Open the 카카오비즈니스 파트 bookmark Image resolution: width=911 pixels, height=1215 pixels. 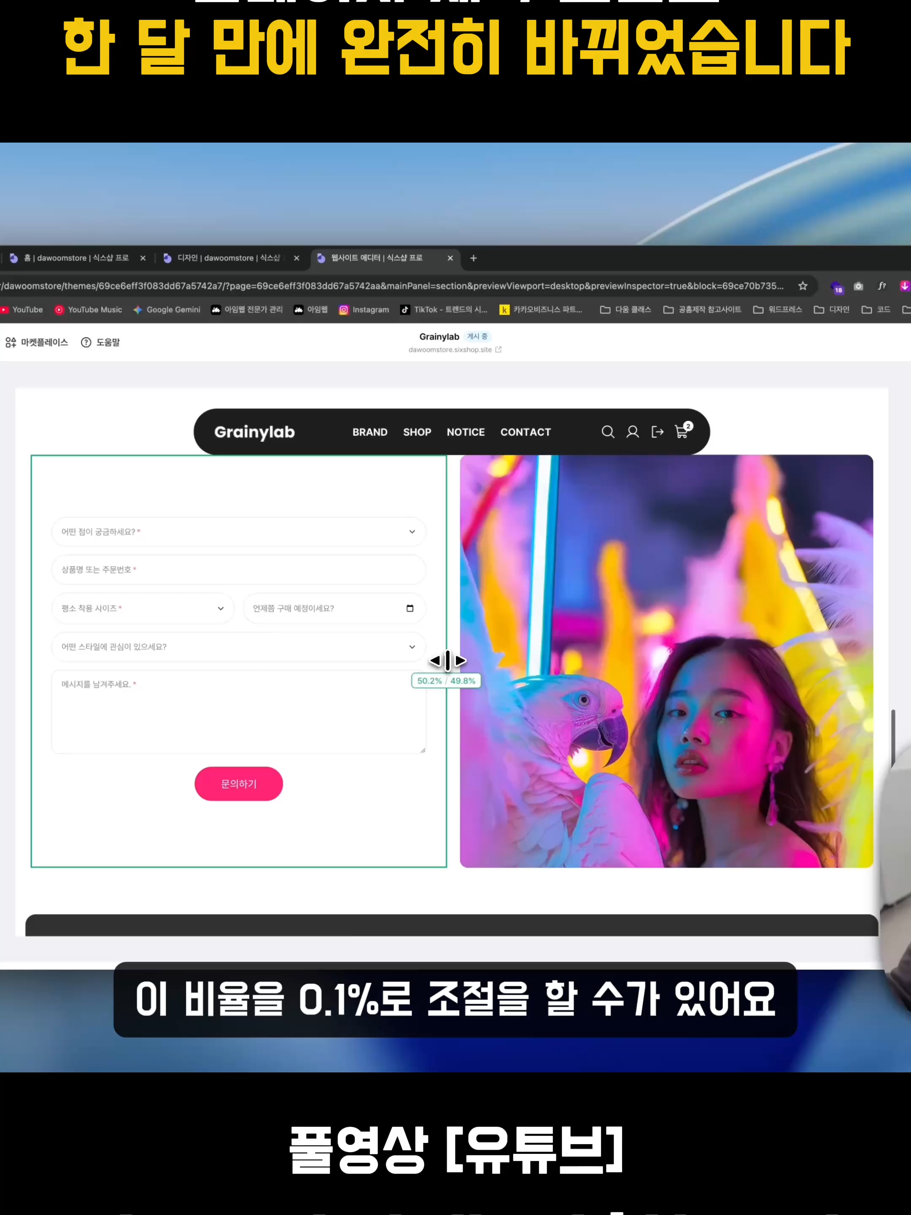click(541, 310)
